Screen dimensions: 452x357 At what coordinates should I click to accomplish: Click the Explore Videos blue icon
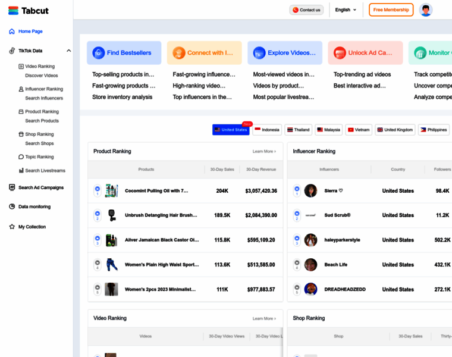(259, 53)
